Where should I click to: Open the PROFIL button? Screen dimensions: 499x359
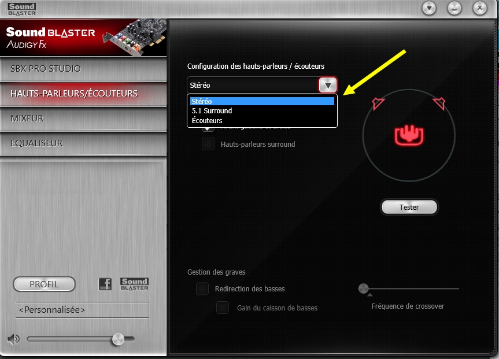[45, 284]
